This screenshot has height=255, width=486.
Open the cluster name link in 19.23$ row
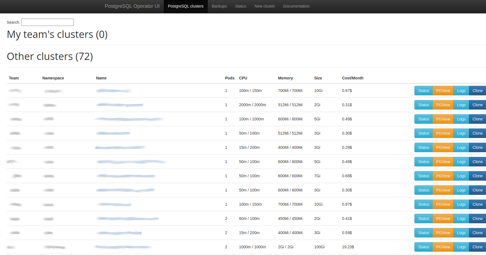pos(123,247)
